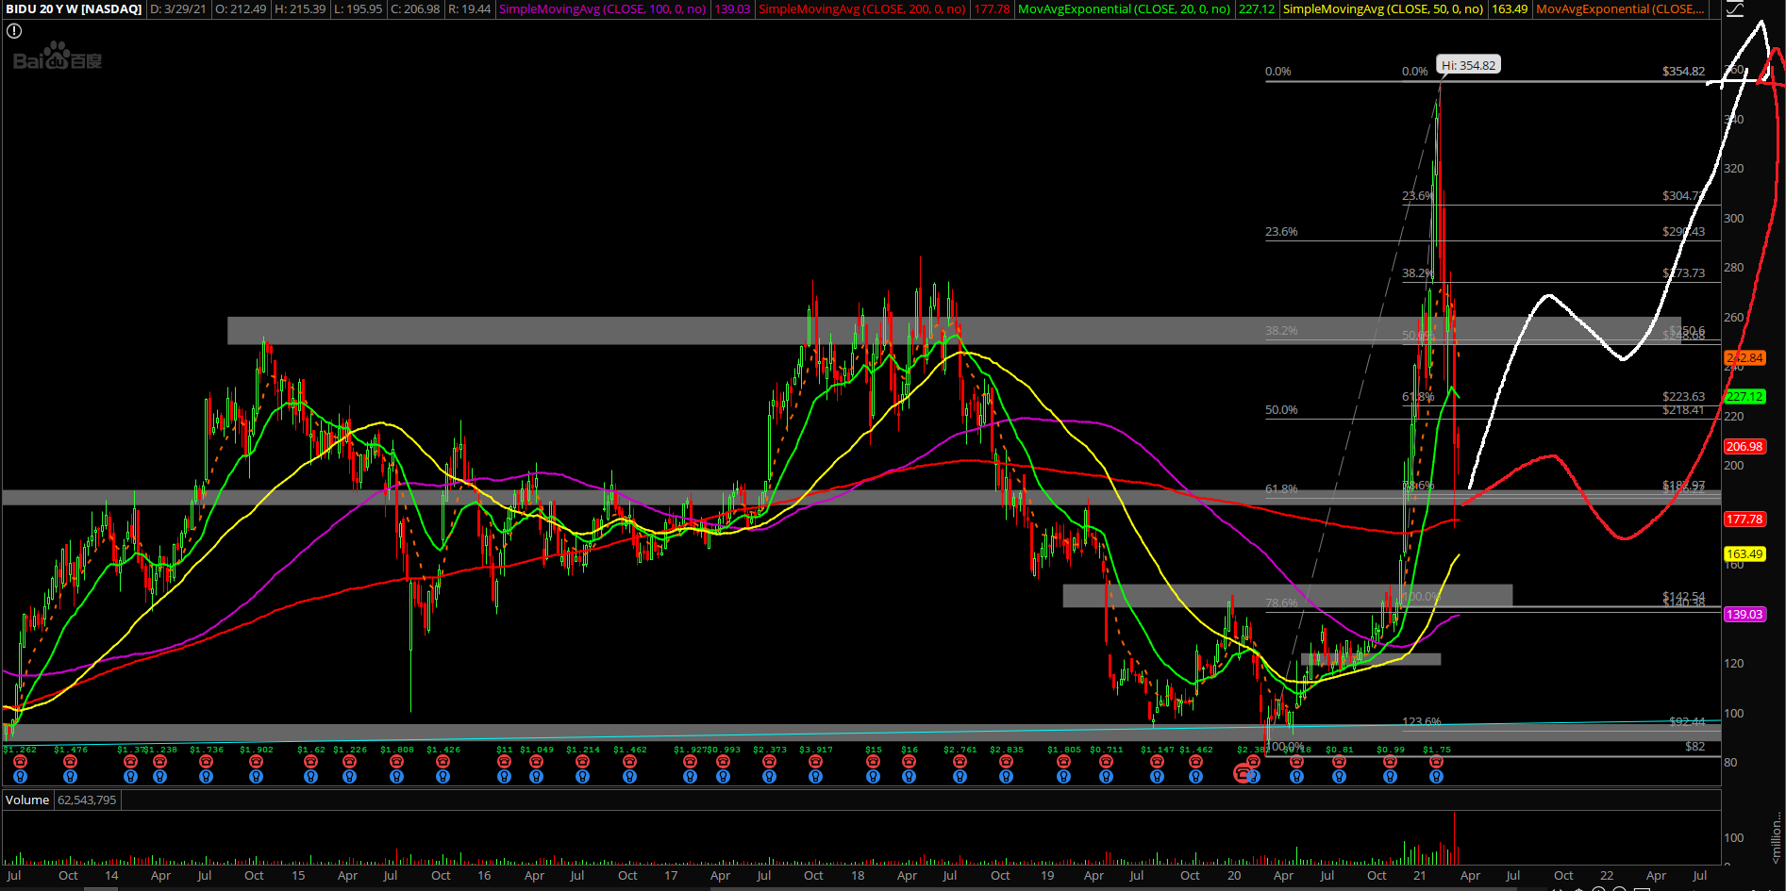
Task: Click the earnings lightbulb below $1.805
Action: pos(1063,777)
